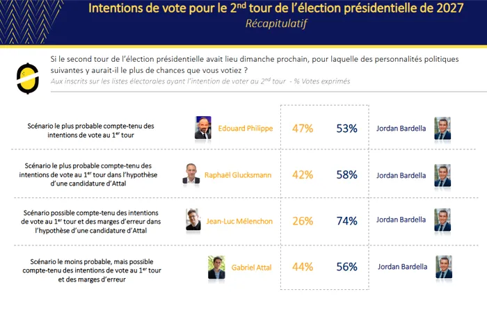Image resolution: width=487 pixels, height=310 pixels.
Task: Click Bardella's photo in the Gabriel Attal row
Action: 444,266
